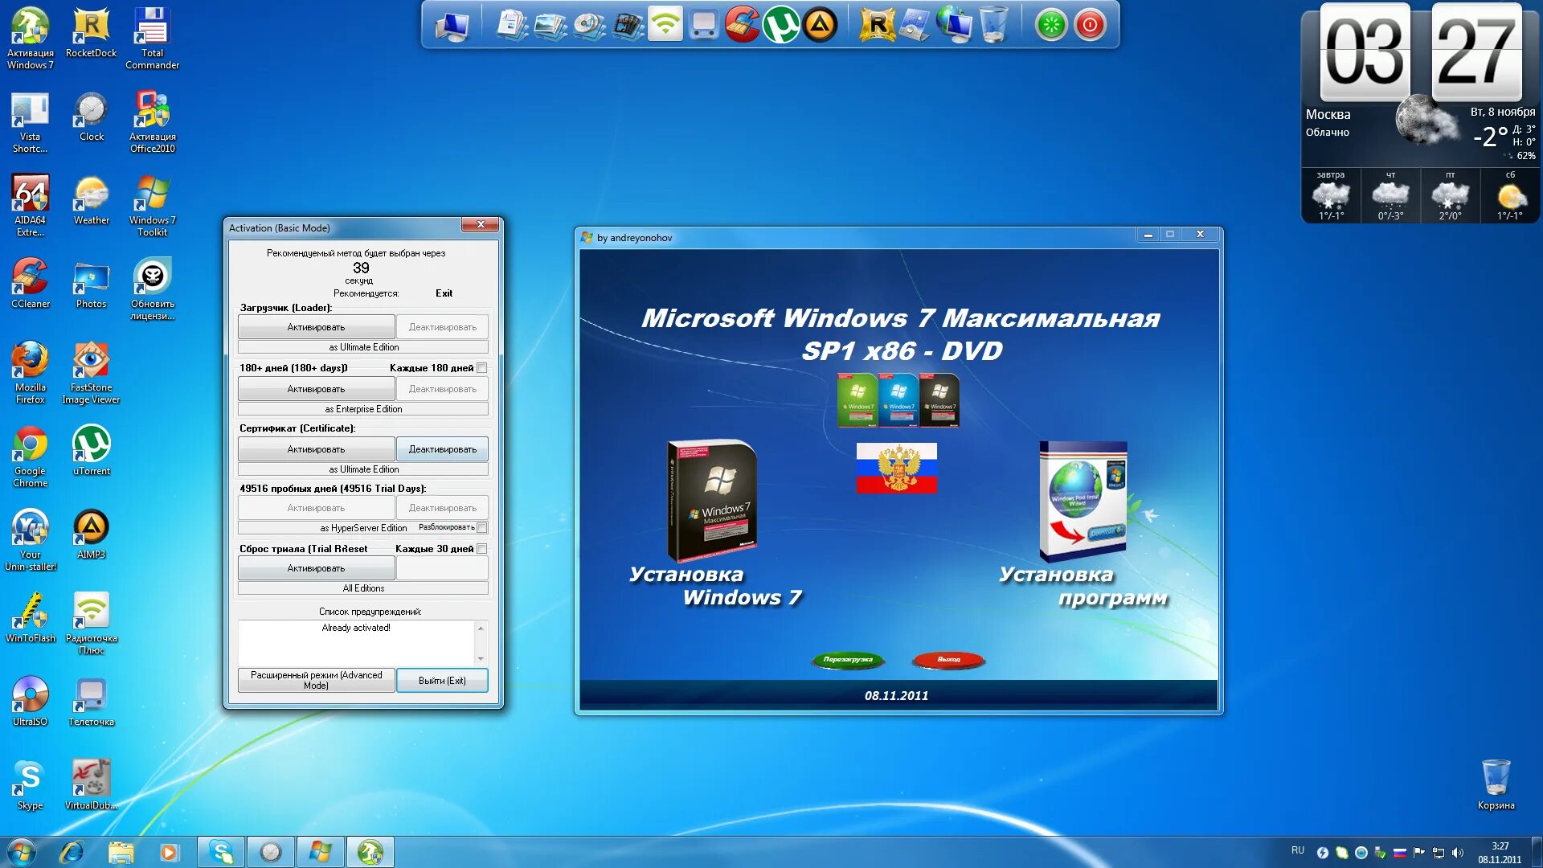Launch Skype from the desktop
1543x868 pixels.
[31, 784]
